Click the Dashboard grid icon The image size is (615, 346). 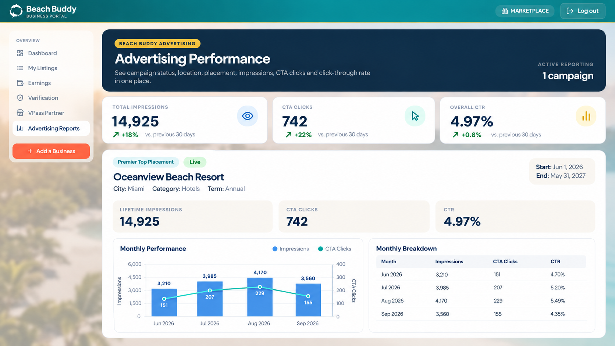point(20,53)
